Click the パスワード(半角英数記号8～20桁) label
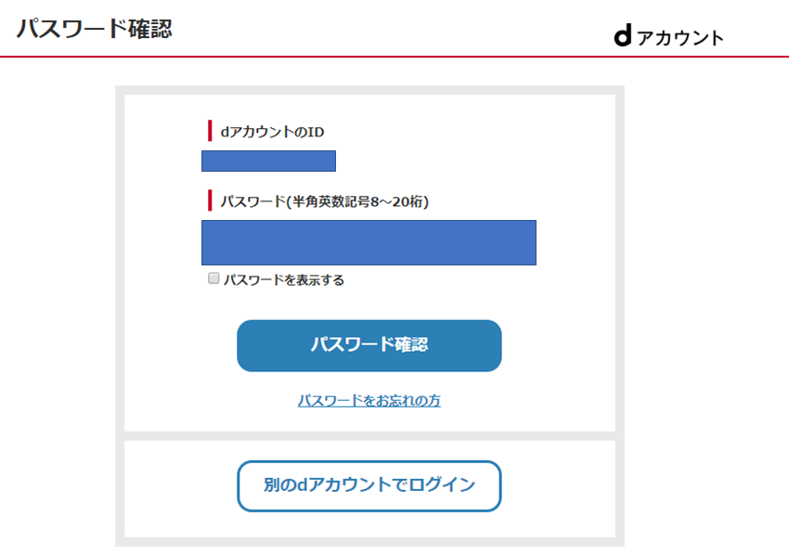789x555 pixels. point(325,201)
